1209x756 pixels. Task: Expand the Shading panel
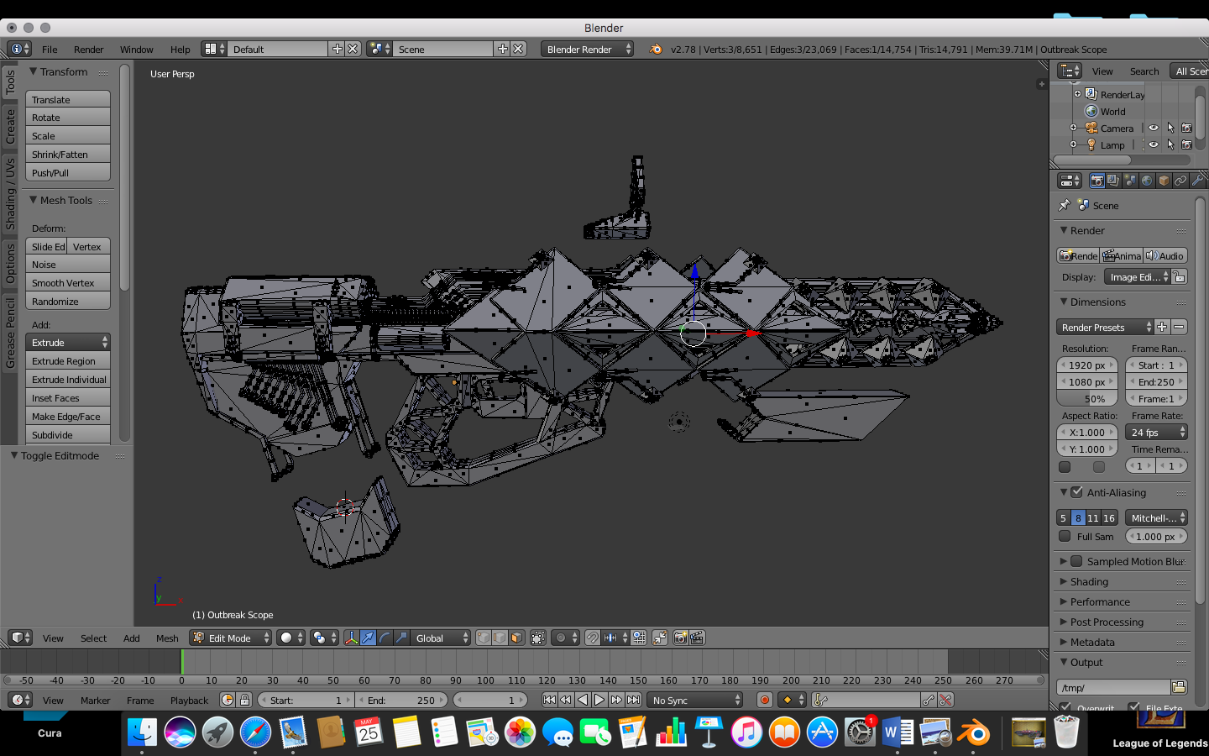1089,581
